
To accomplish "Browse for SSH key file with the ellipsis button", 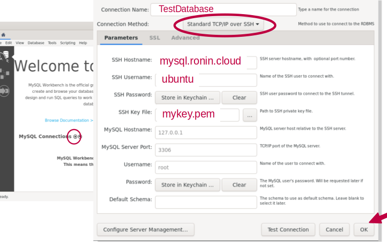I will click(x=250, y=115).
